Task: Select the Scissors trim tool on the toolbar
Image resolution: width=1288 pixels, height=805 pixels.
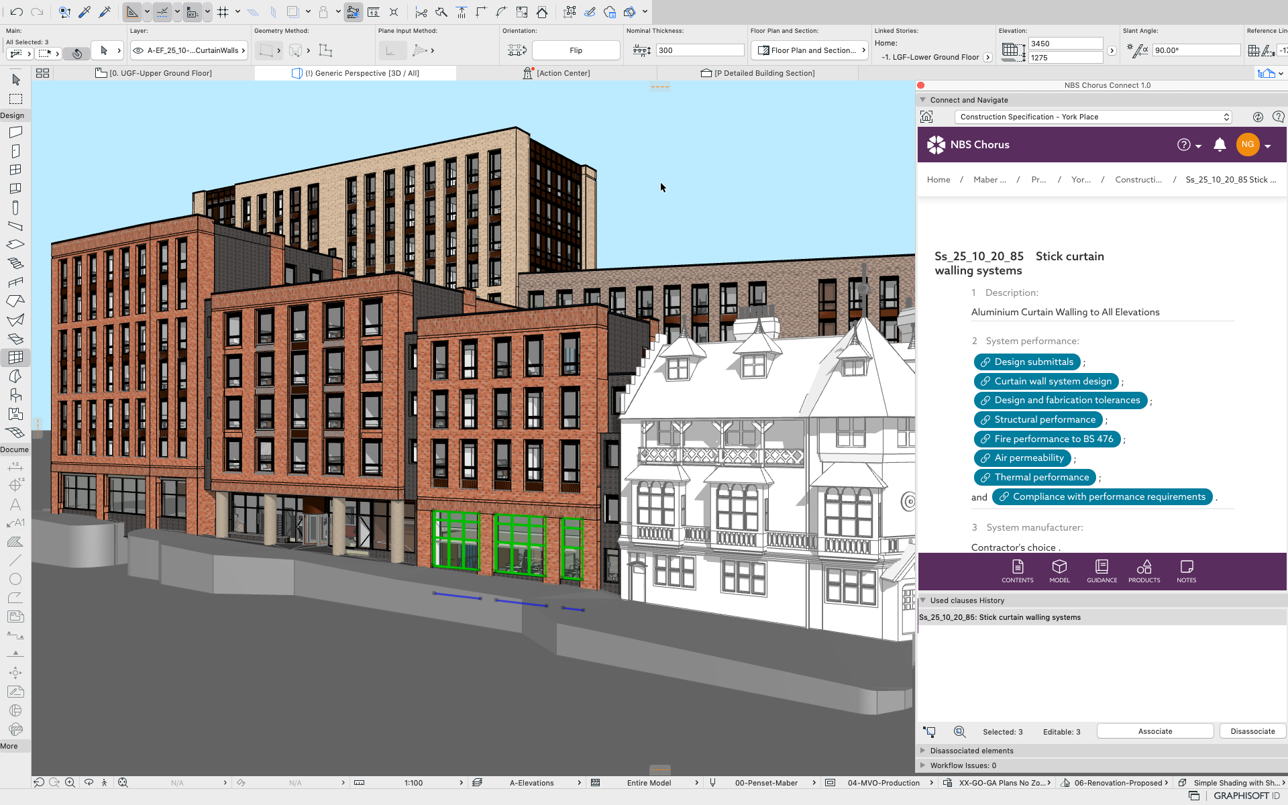Action: (421, 11)
